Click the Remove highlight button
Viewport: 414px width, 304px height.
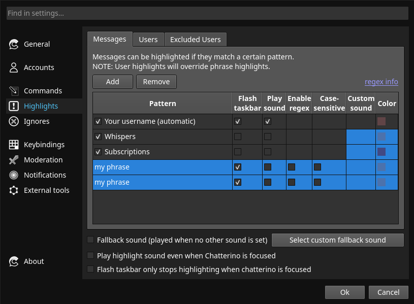tap(156, 82)
